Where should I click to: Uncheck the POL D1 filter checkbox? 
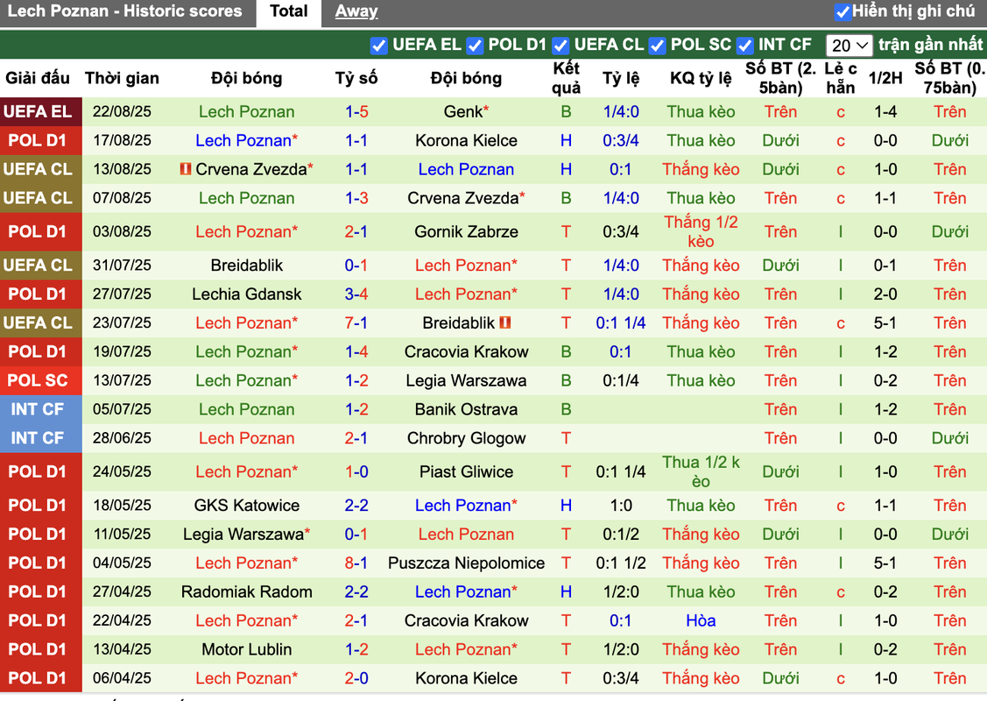tap(475, 46)
